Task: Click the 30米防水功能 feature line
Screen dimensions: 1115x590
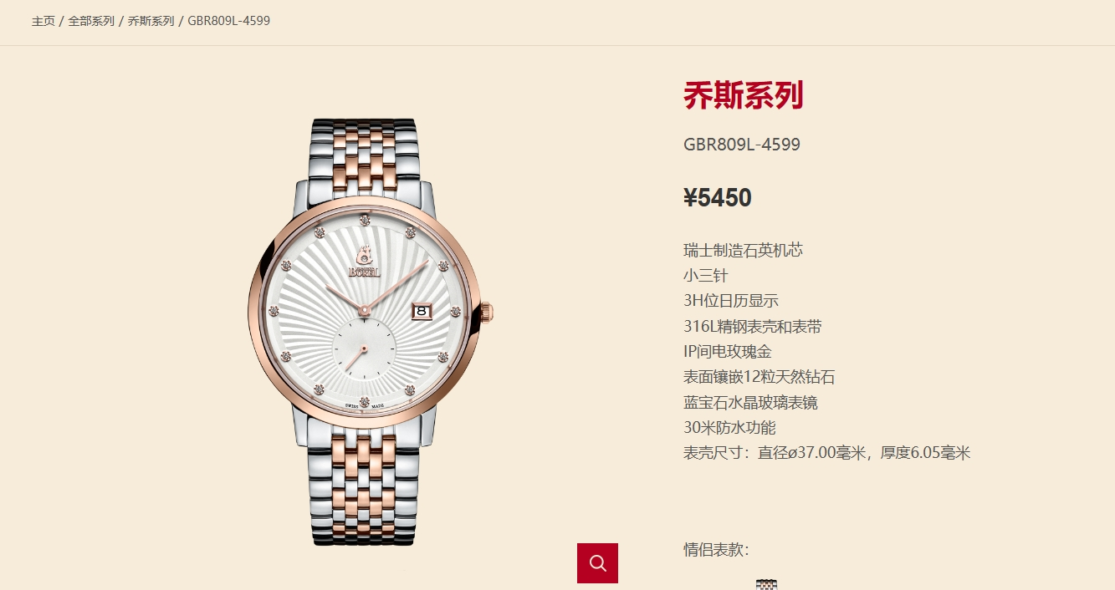Action: point(729,428)
